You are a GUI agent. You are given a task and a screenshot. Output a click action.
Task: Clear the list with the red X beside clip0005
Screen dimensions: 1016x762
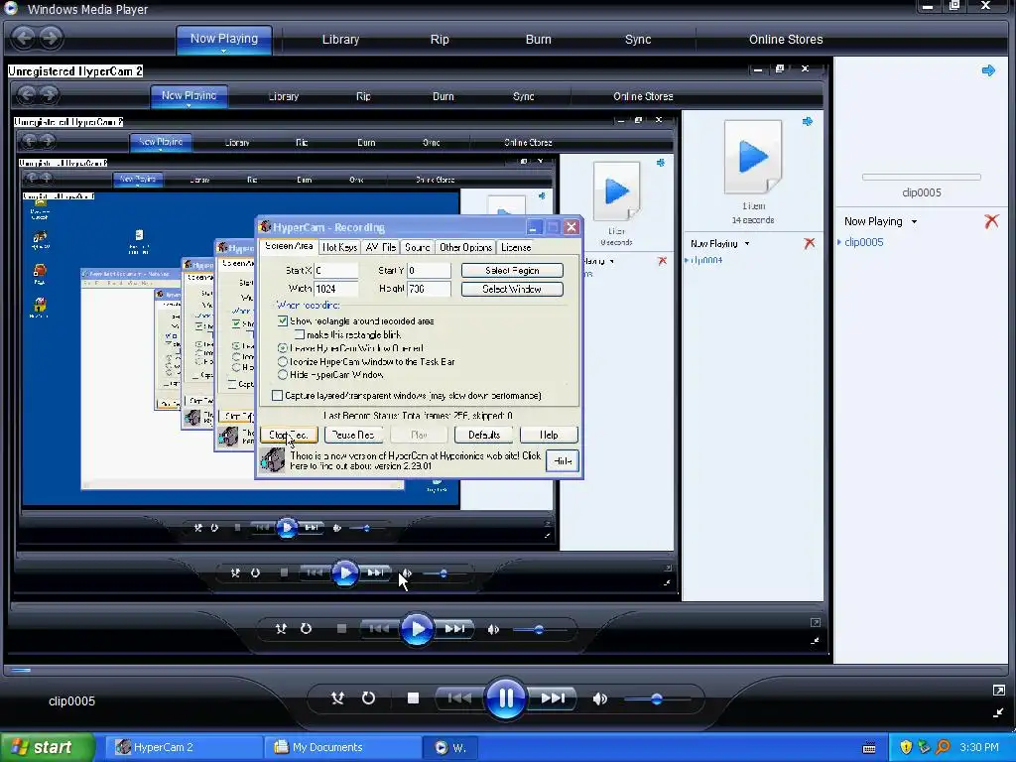point(991,221)
